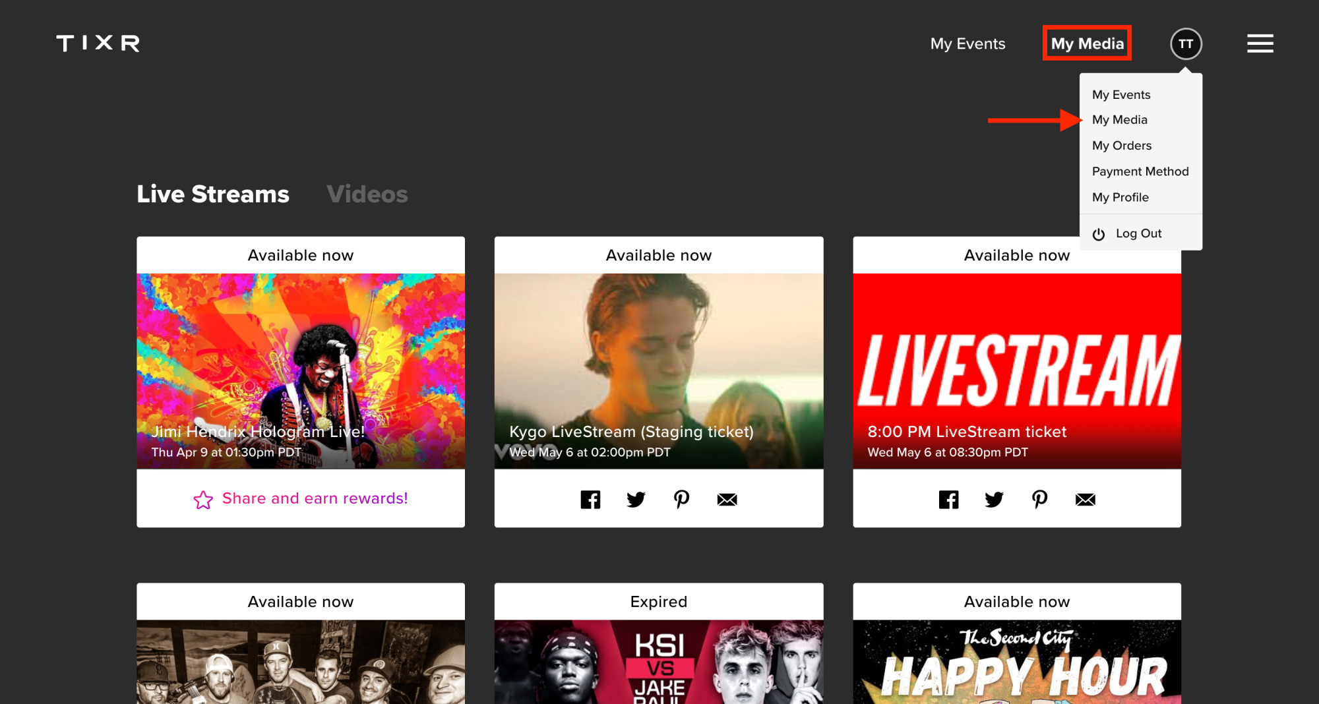Click Log Out in the dropdown
This screenshot has height=704, width=1319.
click(x=1138, y=234)
